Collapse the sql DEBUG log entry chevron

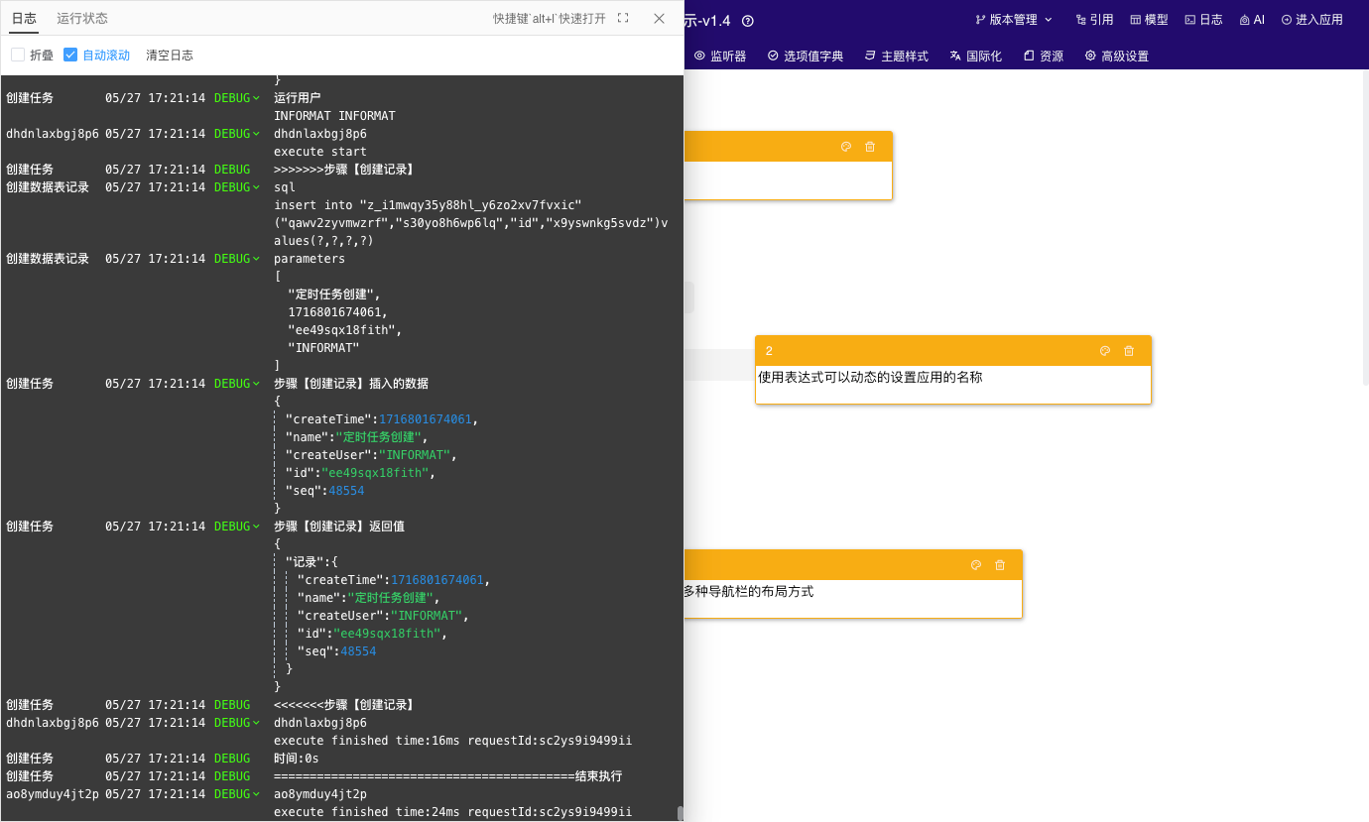click(x=256, y=187)
